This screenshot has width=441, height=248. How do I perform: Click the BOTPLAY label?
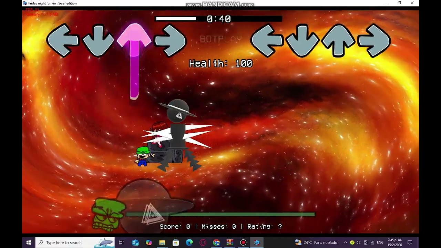pyautogui.click(x=221, y=39)
